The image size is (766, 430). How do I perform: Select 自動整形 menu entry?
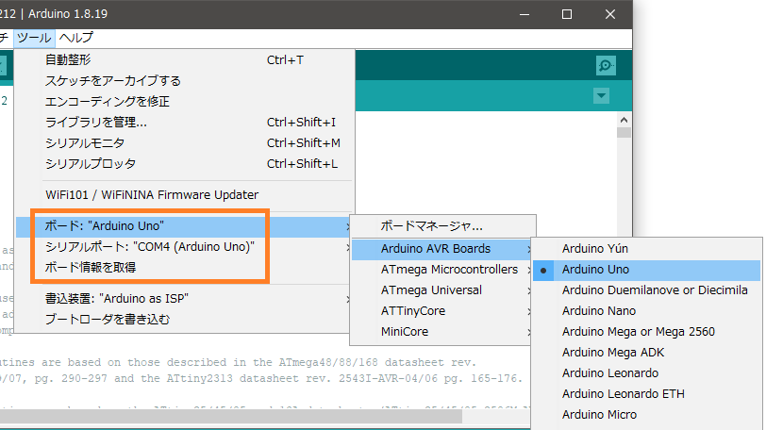click(x=184, y=60)
